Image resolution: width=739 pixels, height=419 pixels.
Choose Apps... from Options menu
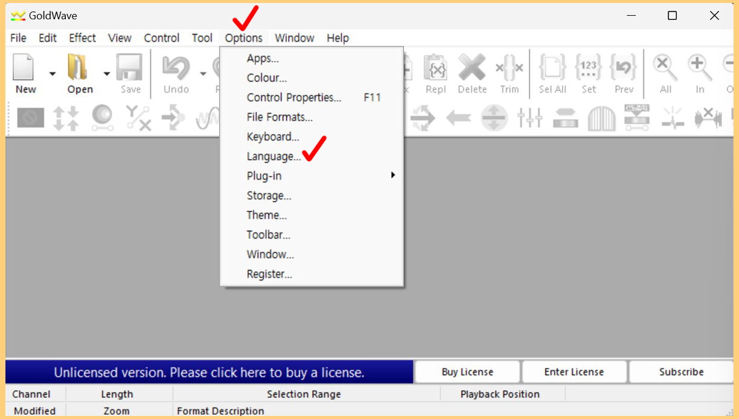pos(312,59)
